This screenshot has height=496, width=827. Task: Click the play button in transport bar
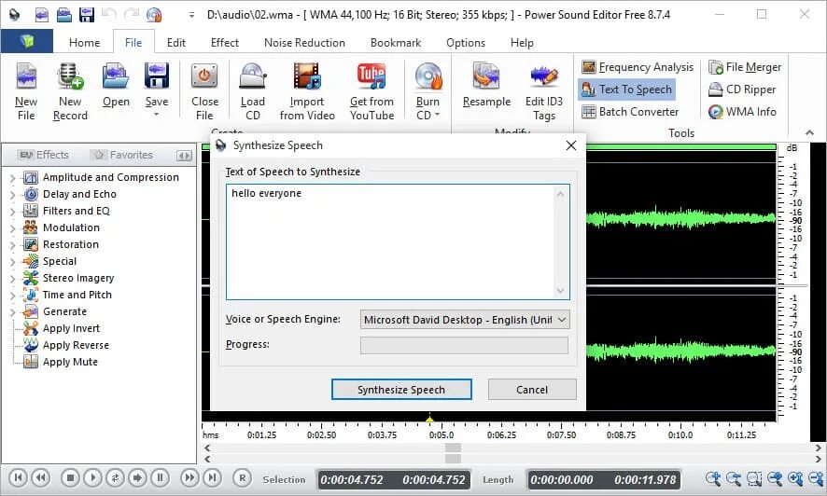[92, 478]
